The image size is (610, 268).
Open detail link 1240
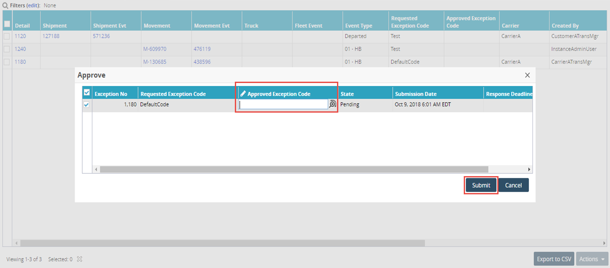[x=20, y=49]
